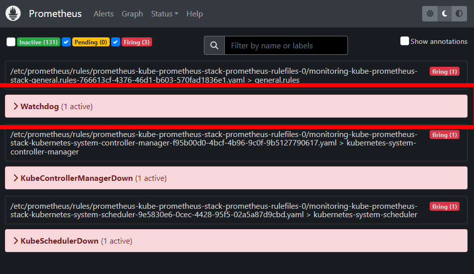Click the Prometheus flame logo
Image resolution: width=474 pixels, height=274 pixels.
point(13,13)
